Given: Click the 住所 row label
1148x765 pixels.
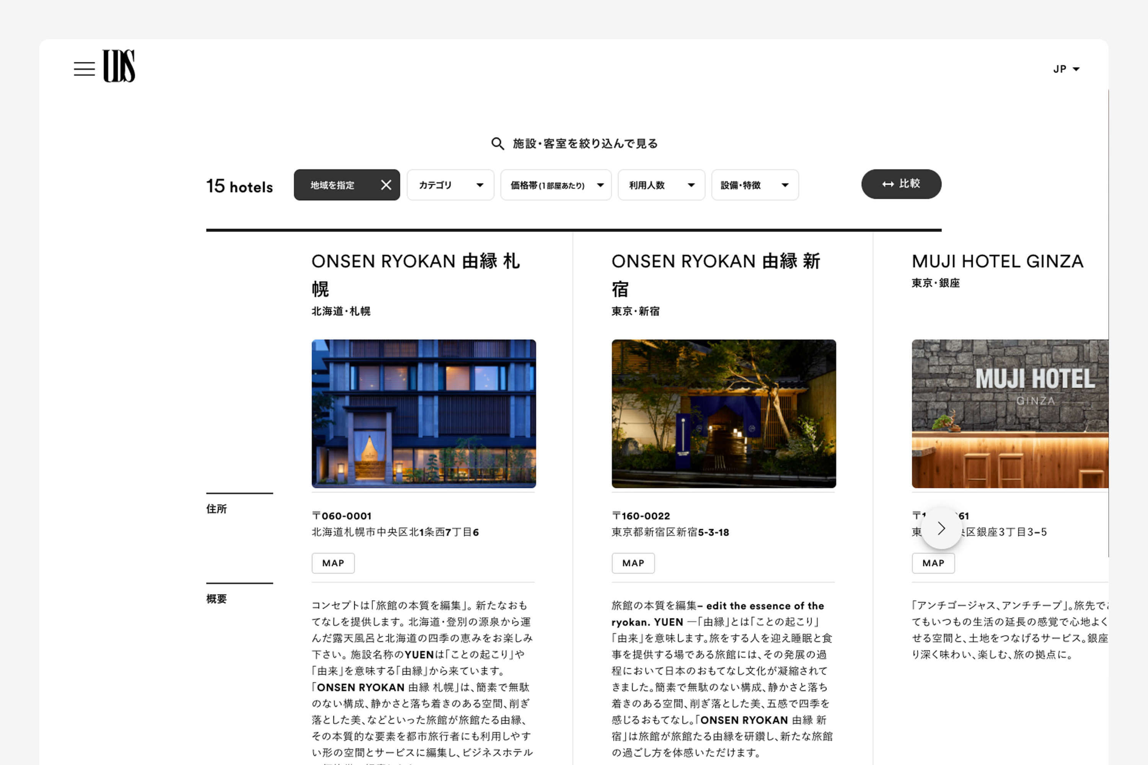Looking at the screenshot, I should (217, 509).
